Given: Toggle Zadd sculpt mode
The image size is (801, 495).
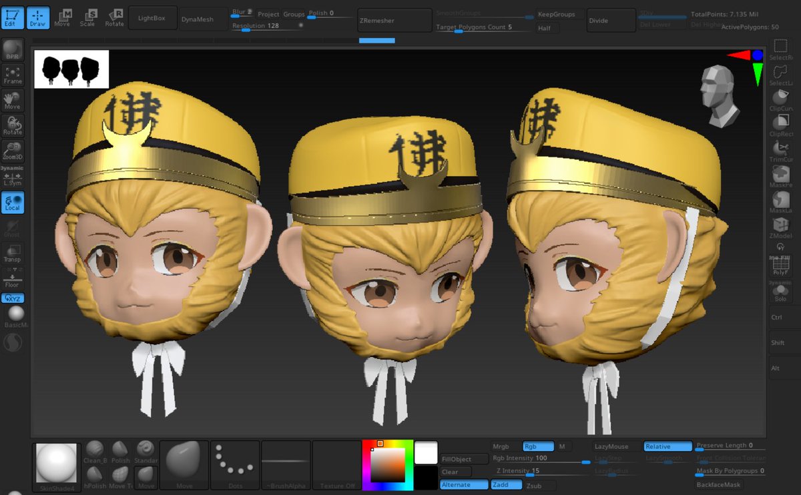Looking at the screenshot, I should pos(506,485).
